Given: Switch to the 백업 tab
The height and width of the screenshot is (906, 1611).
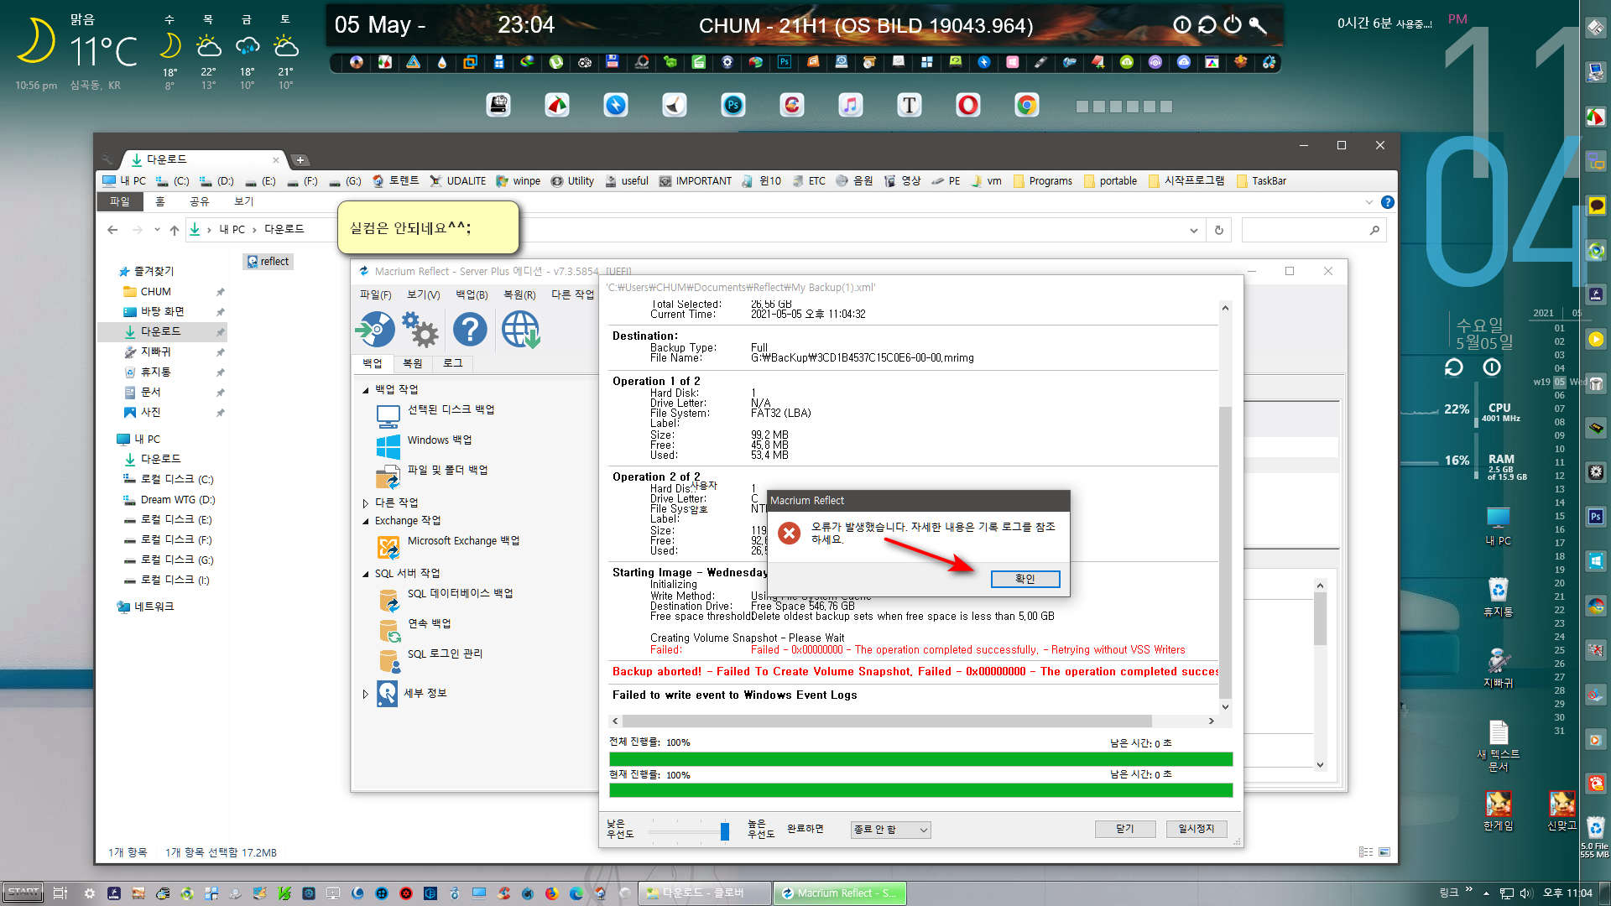Looking at the screenshot, I should point(372,363).
